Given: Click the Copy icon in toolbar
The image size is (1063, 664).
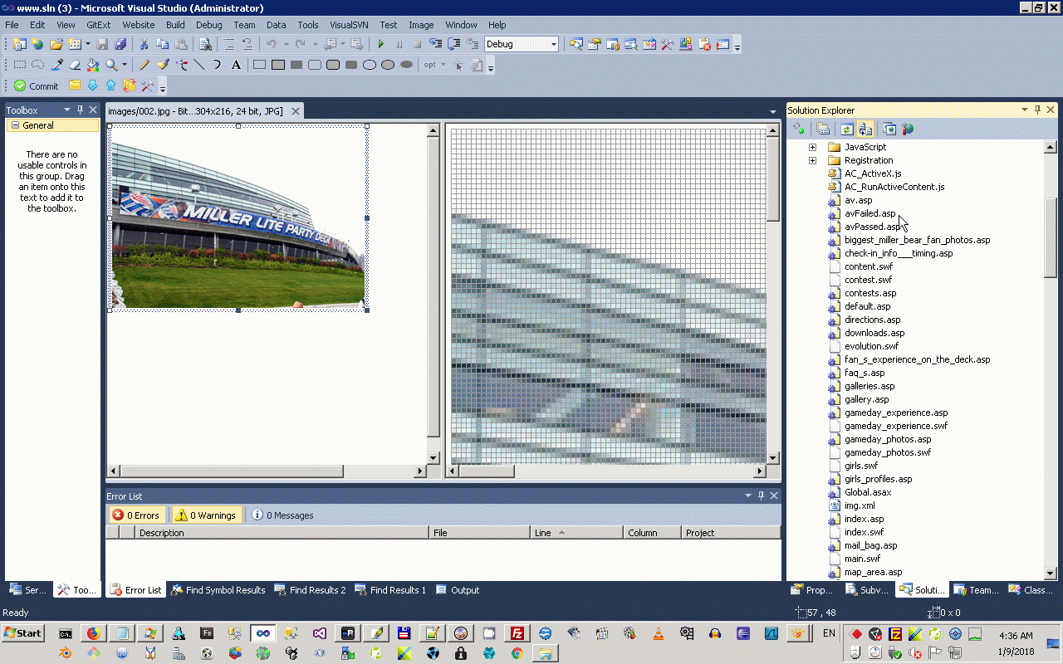Looking at the screenshot, I should coord(162,44).
